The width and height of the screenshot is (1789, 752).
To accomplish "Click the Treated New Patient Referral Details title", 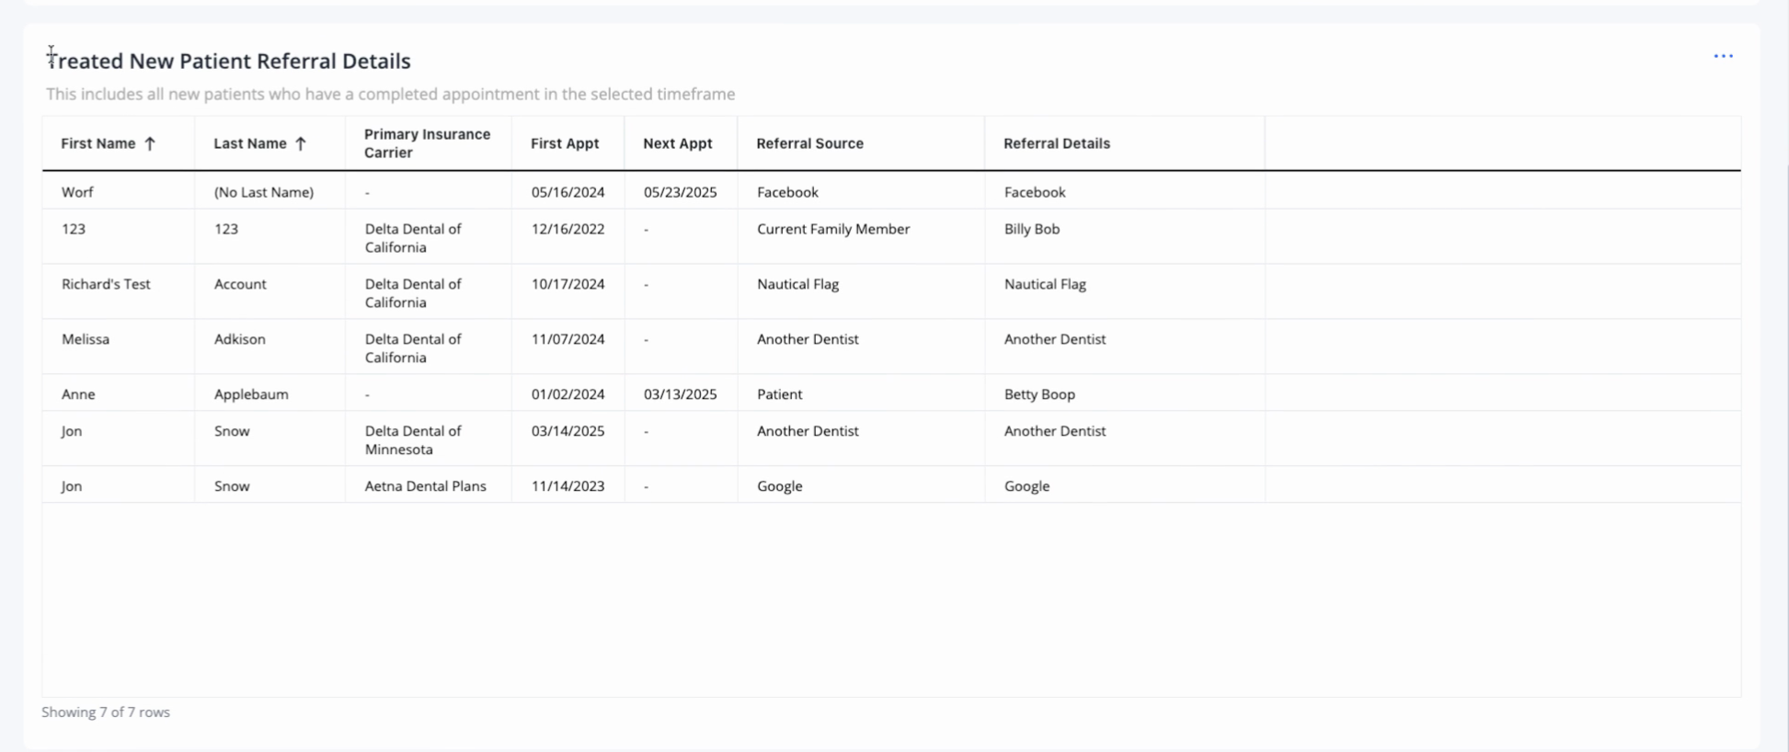I will [x=229, y=61].
